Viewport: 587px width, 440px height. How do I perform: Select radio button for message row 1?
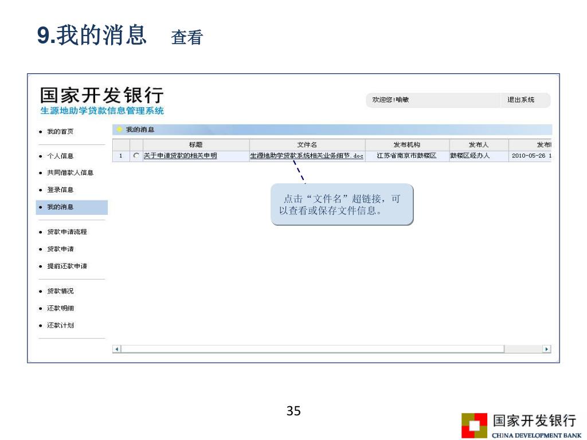136,156
